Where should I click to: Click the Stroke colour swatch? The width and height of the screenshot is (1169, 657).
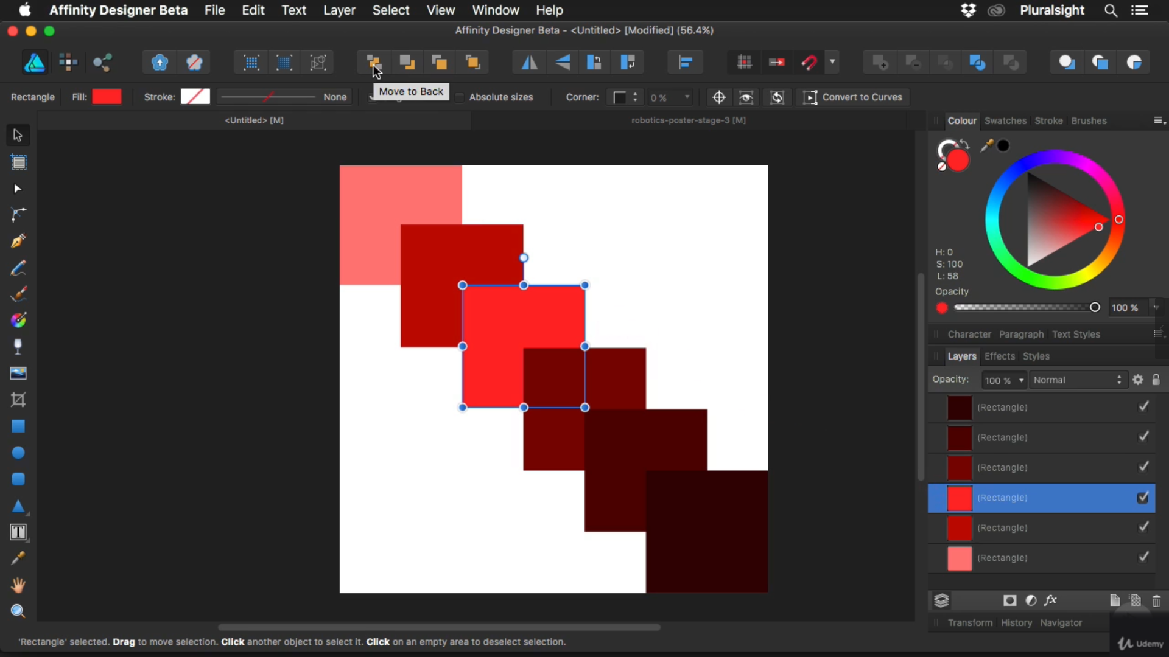tap(195, 97)
